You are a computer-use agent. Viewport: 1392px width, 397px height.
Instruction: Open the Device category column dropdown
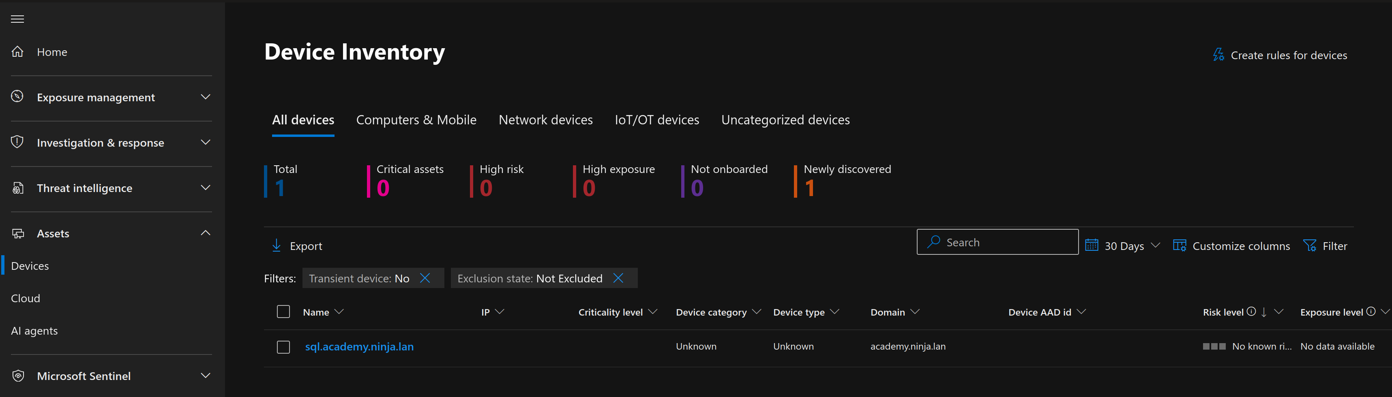point(756,312)
